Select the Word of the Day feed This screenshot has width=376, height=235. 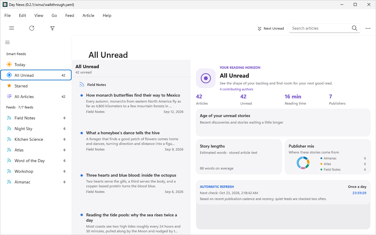tap(36, 161)
